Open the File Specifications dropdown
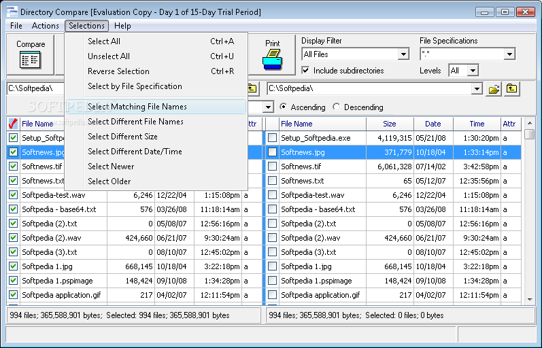Image resolution: width=542 pixels, height=348 pixels. tap(509, 54)
